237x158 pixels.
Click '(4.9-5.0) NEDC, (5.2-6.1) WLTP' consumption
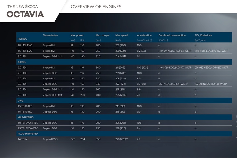point(175,51)
